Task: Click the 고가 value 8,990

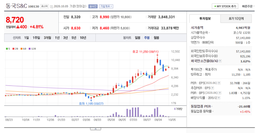Action: pyautogui.click(x=104, y=17)
